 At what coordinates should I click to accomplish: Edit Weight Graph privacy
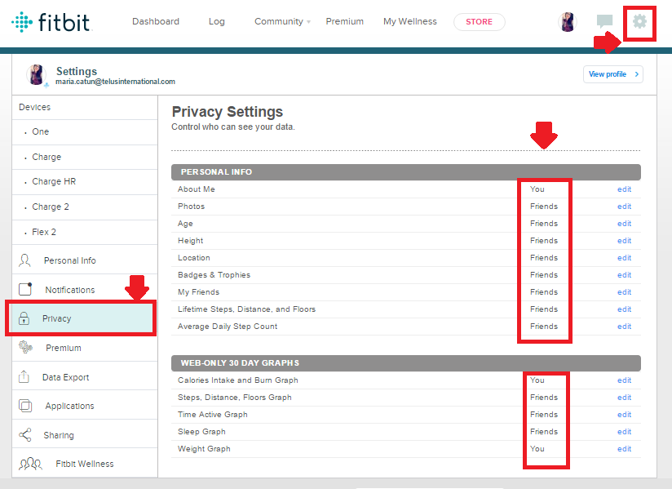[624, 449]
